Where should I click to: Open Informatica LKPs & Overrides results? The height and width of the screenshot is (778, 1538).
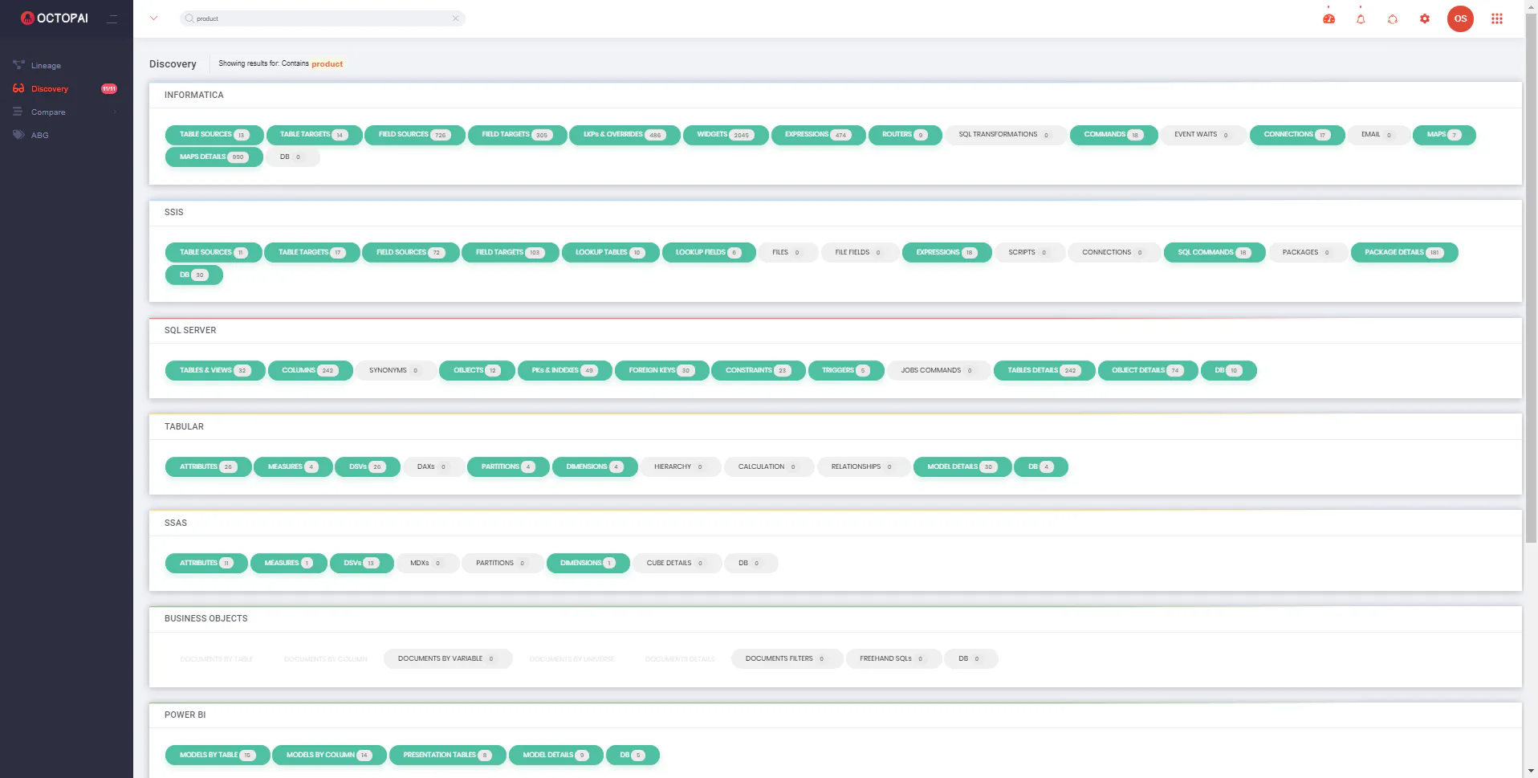point(625,135)
